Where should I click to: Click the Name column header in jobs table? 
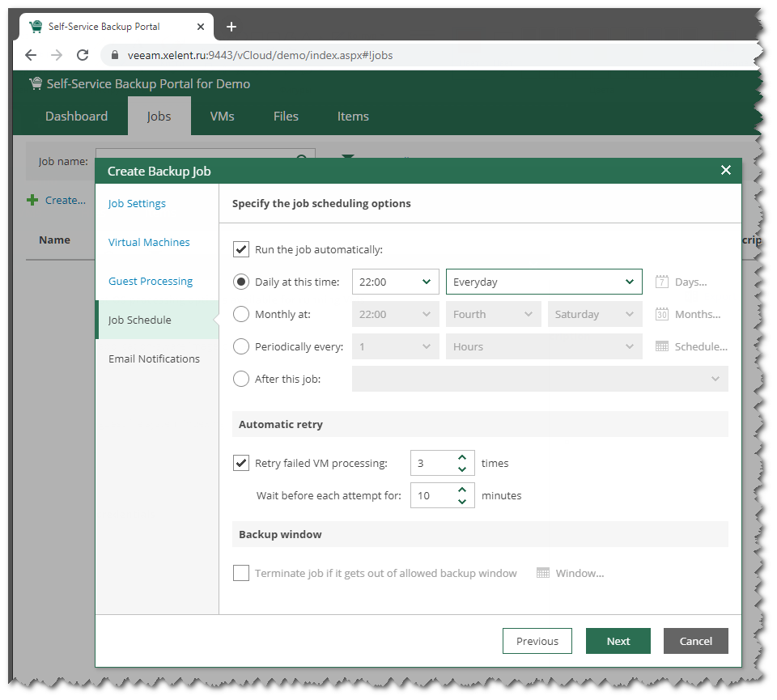(x=54, y=240)
